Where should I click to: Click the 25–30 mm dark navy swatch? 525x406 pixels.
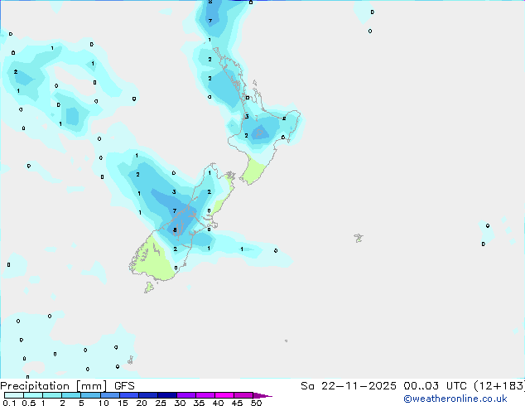tap(167, 395)
